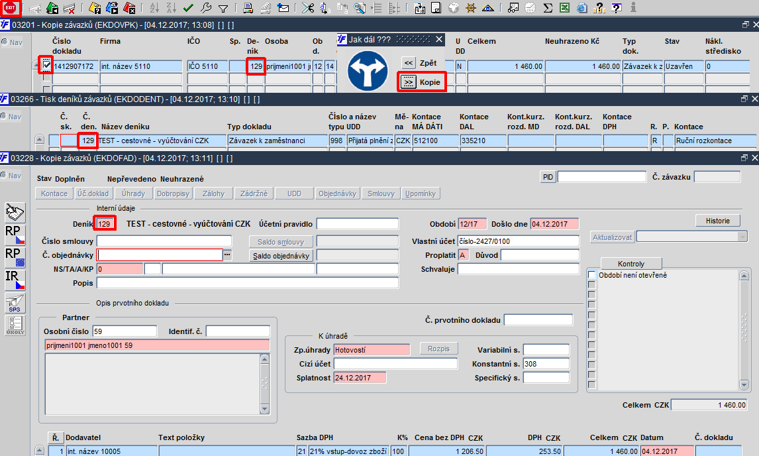The image size is (759, 456).
Task: Open the Dobropisy tab
Action: coord(173,194)
